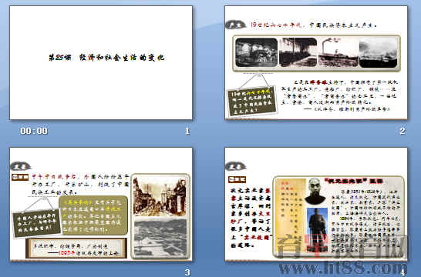Click the hanging chalkboard sign on slide 2
Screen dimensions: 421x277
[252, 102]
